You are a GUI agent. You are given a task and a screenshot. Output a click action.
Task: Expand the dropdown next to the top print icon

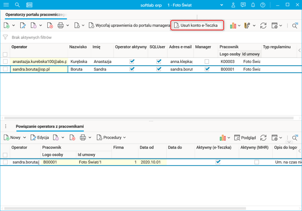(68, 26)
